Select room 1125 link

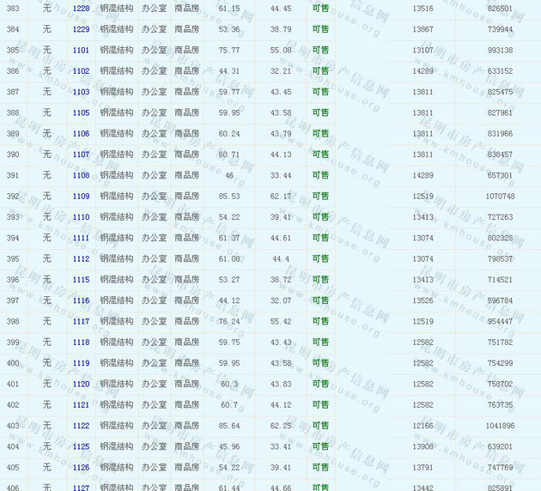(81, 447)
